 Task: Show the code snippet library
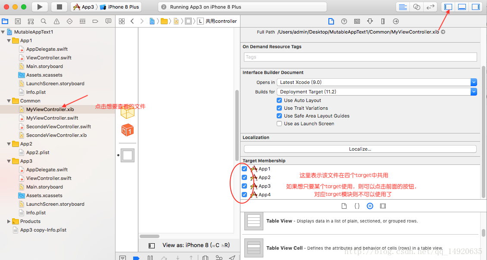click(x=357, y=206)
